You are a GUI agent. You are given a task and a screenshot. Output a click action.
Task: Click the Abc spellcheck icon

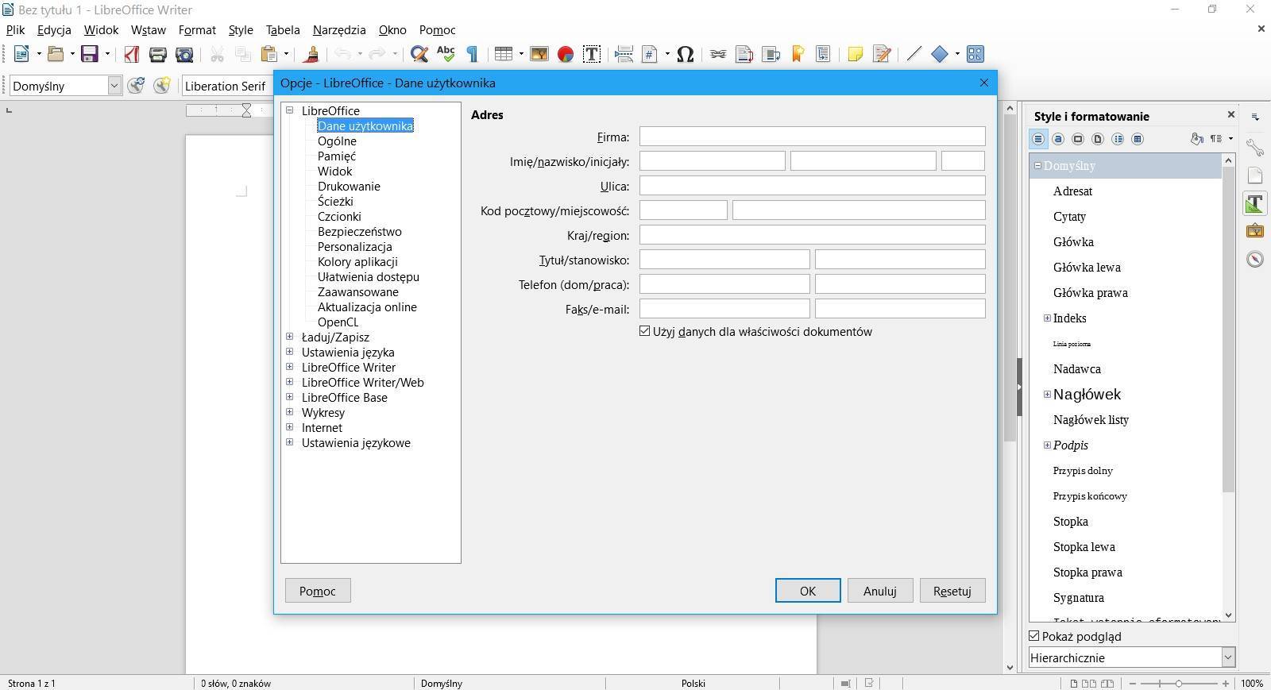[446, 54]
